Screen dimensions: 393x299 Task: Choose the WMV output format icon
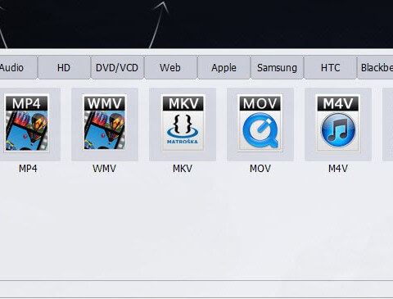pyautogui.click(x=105, y=123)
